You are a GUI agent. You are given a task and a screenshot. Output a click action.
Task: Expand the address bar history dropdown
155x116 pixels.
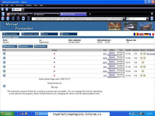(124, 19)
